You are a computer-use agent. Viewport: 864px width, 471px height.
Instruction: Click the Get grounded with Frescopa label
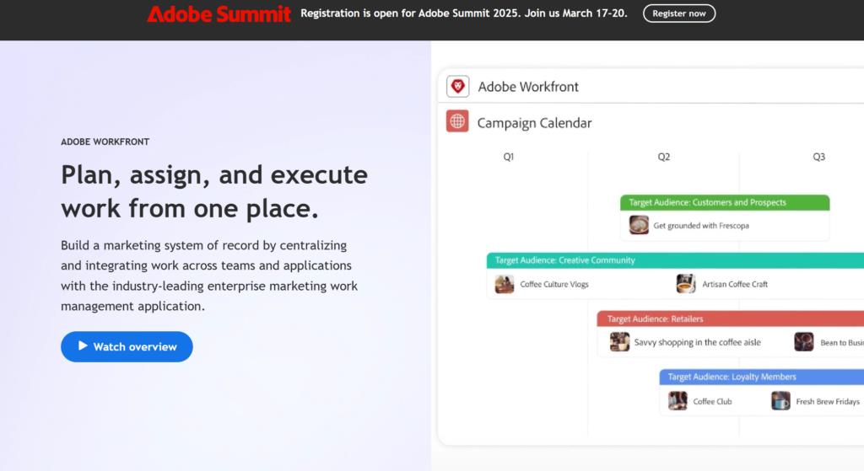pyautogui.click(x=701, y=226)
